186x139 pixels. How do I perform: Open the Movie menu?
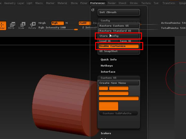pyautogui.click(x=74, y=3)
